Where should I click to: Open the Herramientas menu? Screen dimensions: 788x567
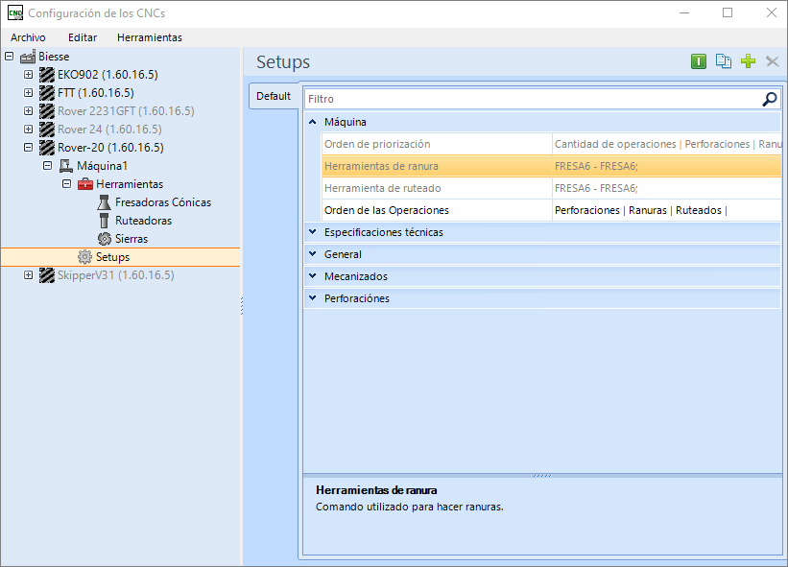coord(150,37)
